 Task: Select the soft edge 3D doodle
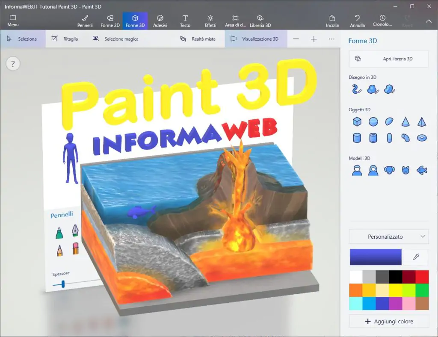(x=373, y=89)
